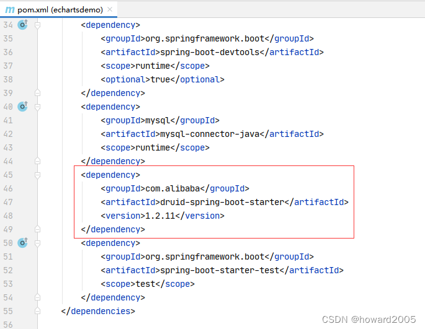Collapse the devtools dependency at line 34
Screen dimensions: 425x329
(38, 25)
